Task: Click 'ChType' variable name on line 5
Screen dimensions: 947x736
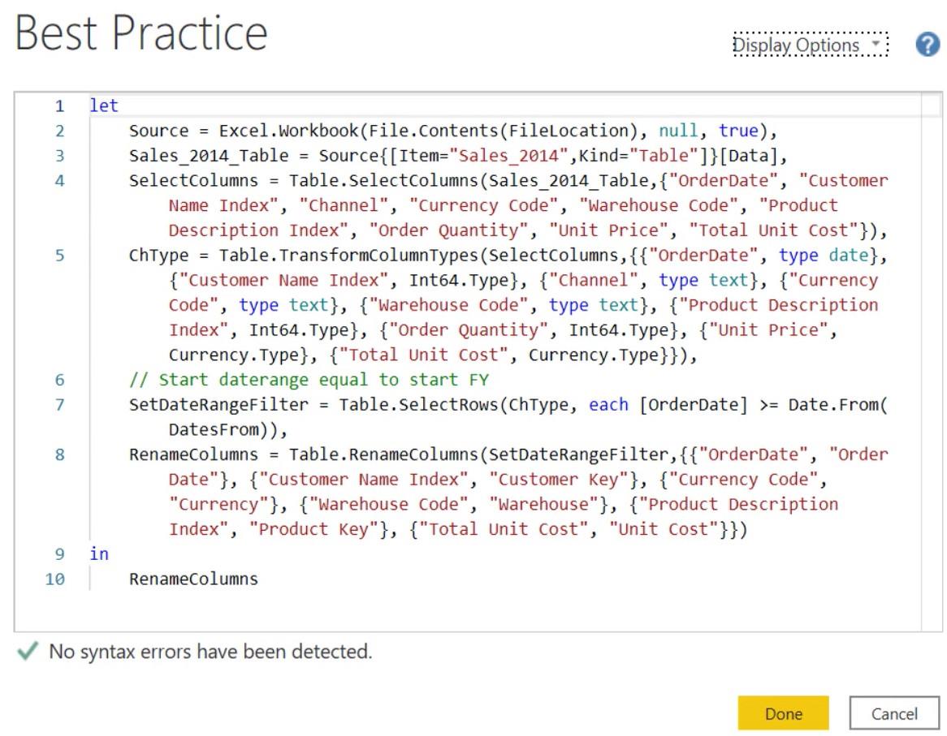Action: (158, 255)
